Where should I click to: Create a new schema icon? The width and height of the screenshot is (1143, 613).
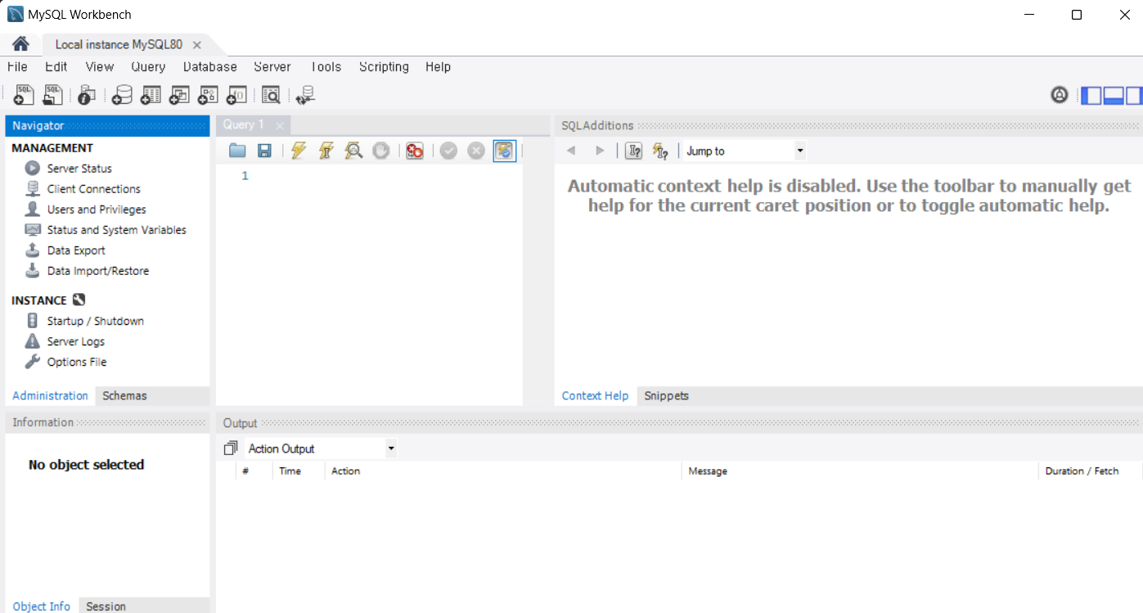(122, 96)
